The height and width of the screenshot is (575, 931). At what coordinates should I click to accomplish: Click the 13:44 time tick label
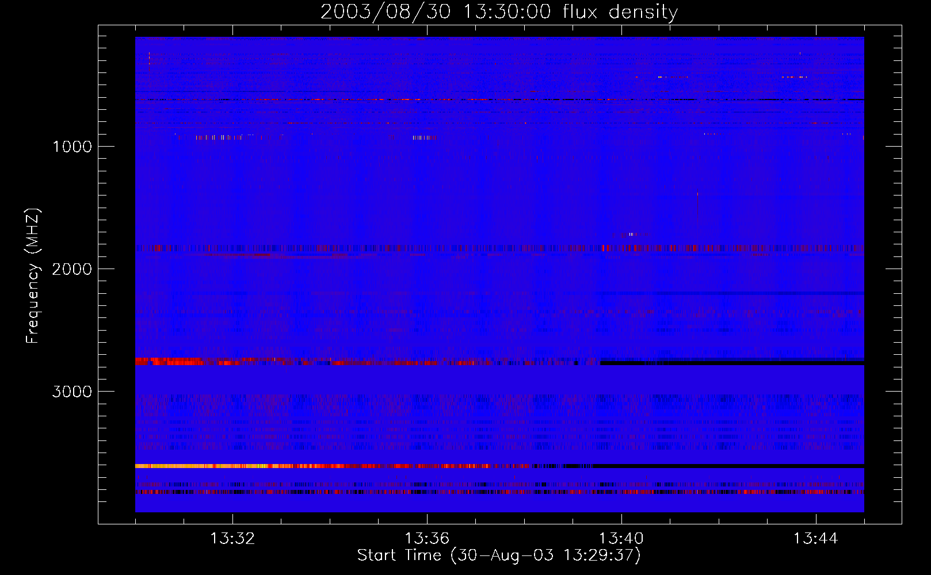(816, 539)
